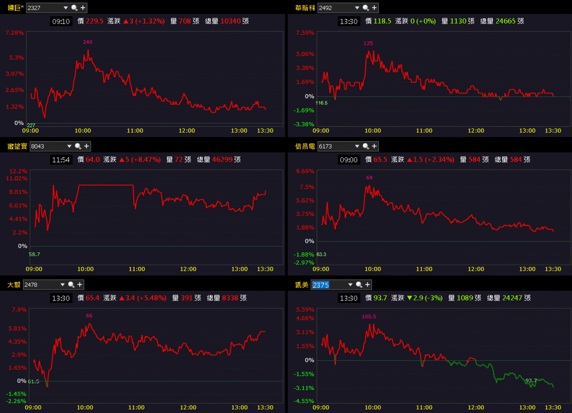Click the 116.5 low label in chart 2492

coord(322,103)
